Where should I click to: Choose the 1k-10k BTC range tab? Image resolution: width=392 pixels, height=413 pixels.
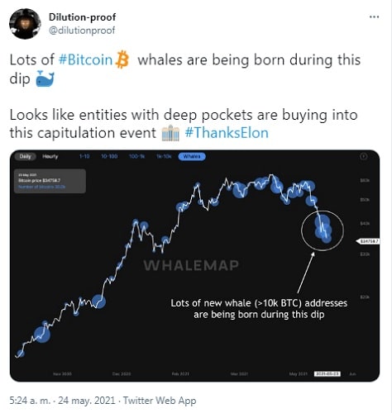click(x=164, y=156)
